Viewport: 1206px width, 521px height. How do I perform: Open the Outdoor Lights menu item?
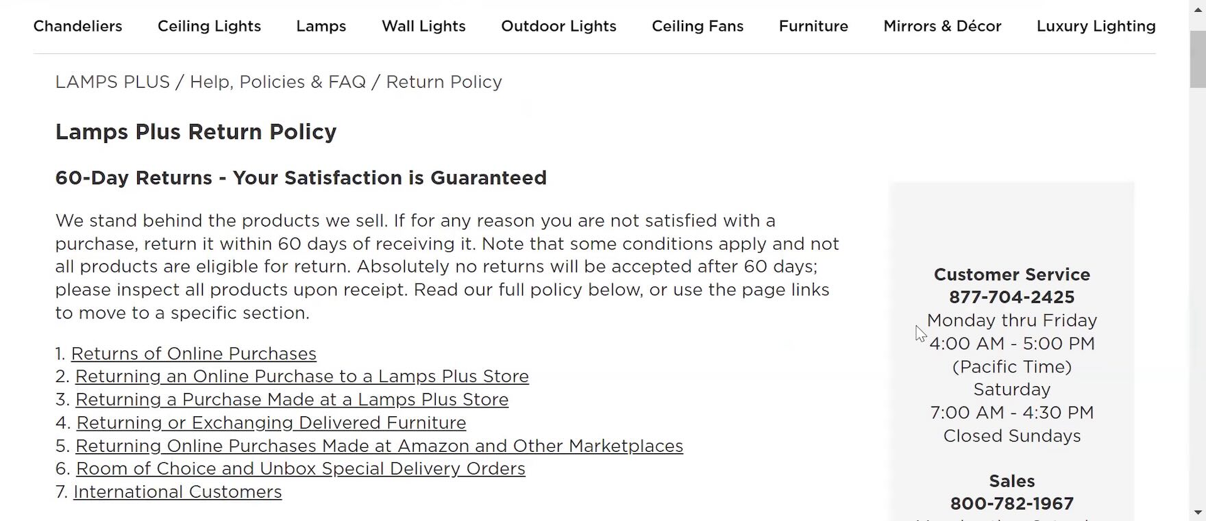pyautogui.click(x=558, y=26)
